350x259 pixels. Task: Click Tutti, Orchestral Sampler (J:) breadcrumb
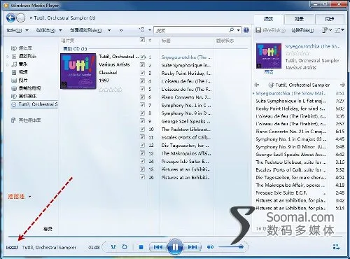[x=64, y=18]
